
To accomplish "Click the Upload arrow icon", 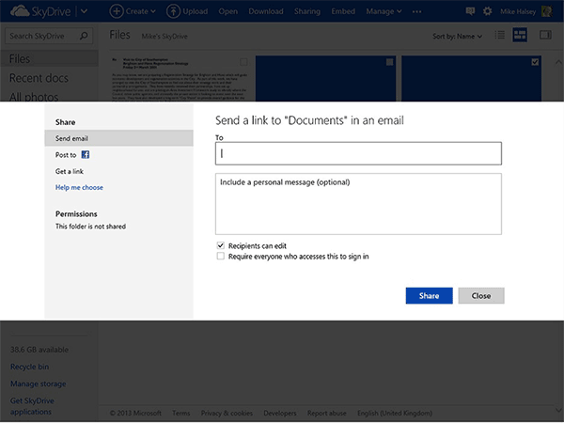I will [173, 11].
